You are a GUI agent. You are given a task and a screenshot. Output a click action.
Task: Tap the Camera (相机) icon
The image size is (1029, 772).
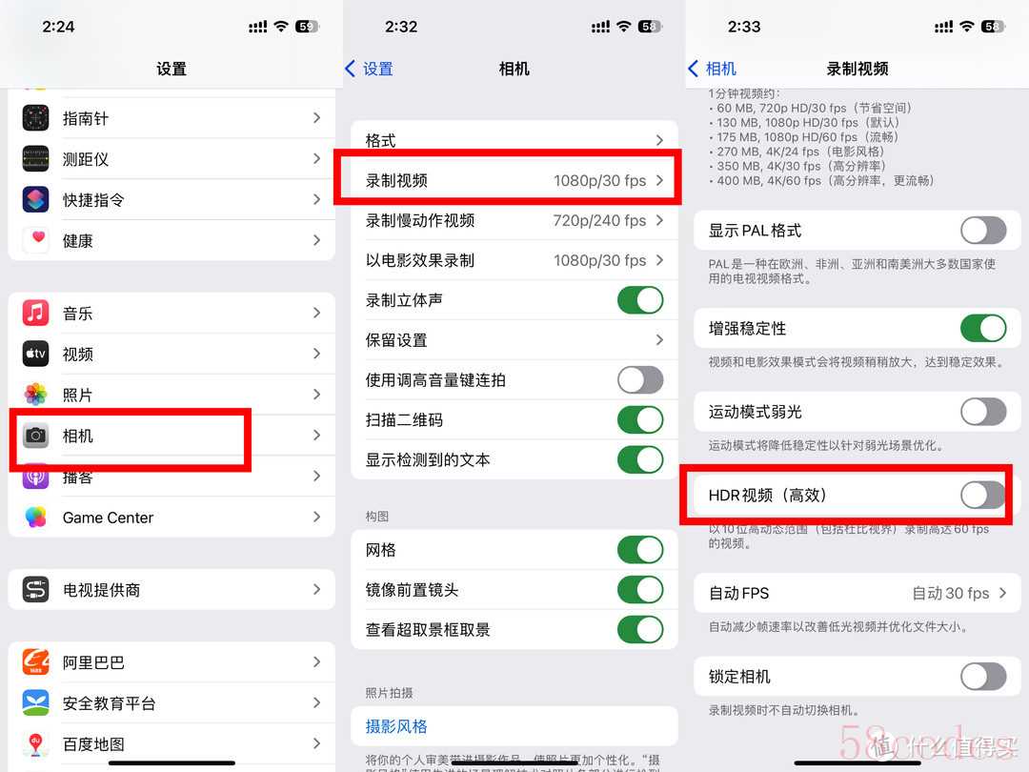point(35,436)
